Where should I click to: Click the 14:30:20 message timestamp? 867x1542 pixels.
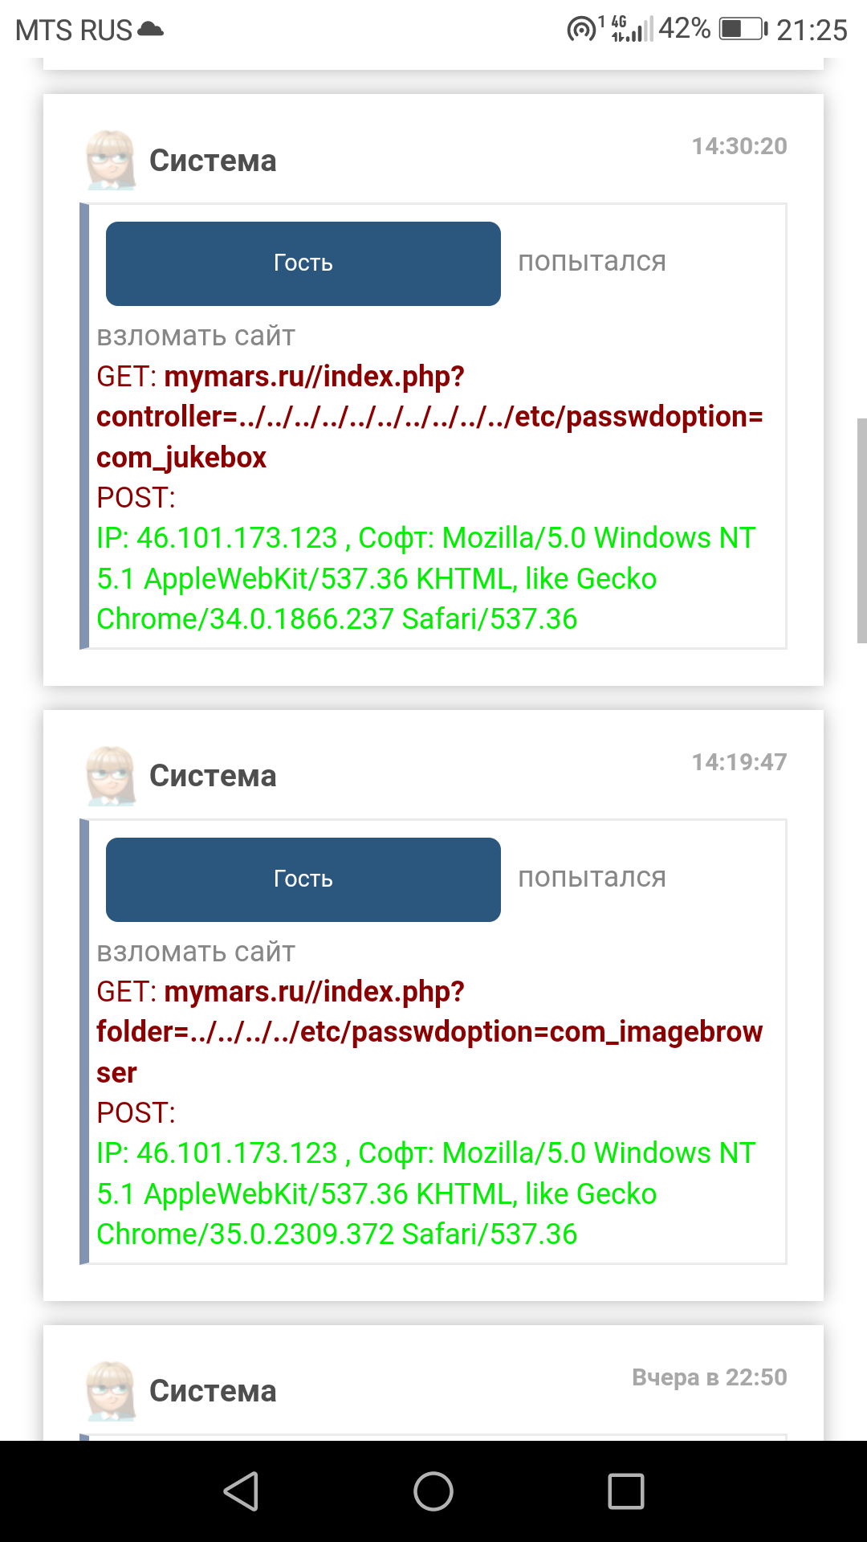(x=739, y=146)
